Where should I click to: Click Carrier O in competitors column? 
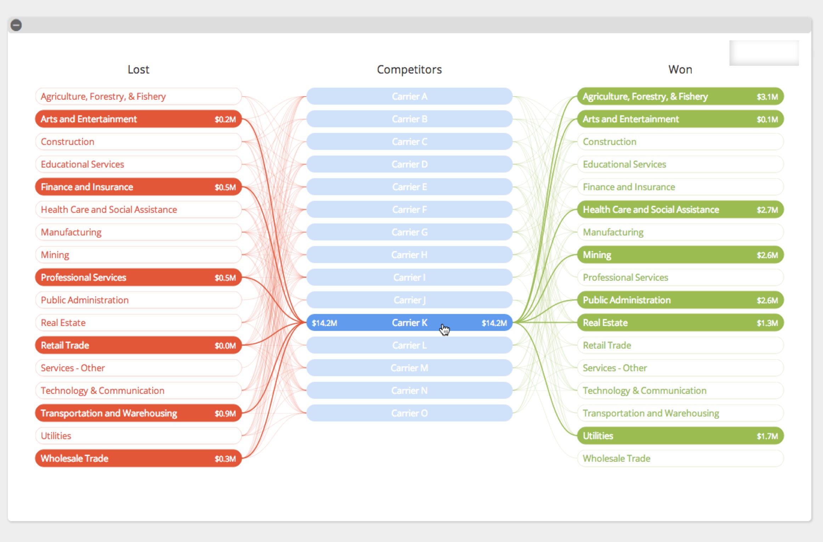(409, 413)
